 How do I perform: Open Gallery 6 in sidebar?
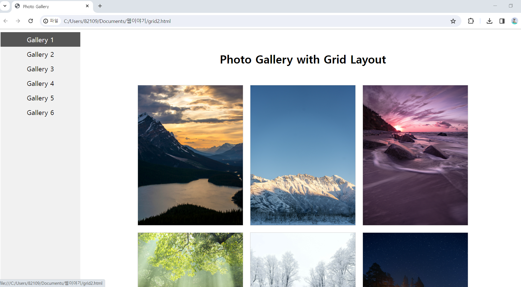[40, 112]
